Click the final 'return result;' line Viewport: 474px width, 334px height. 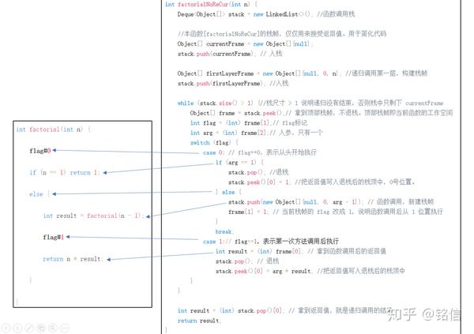pyautogui.click(x=199, y=321)
